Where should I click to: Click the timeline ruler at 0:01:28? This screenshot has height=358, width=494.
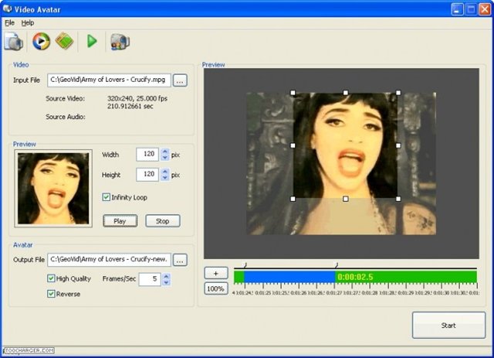pos(370,292)
